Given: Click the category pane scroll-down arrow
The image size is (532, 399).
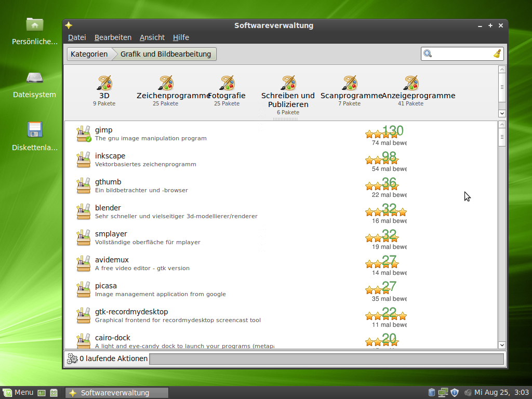Looking at the screenshot, I should click(501, 113).
